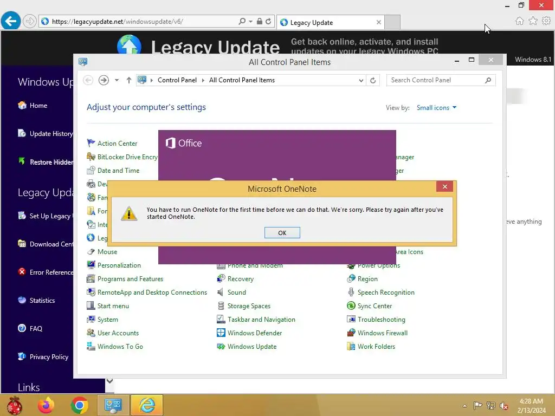Open Privacy Policy in Legacy Update sidebar
Image resolution: width=555 pixels, height=416 pixels.
coord(43,356)
